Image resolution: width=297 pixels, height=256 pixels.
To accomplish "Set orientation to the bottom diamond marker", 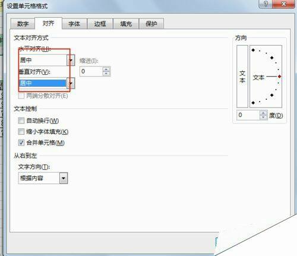I will [253, 103].
